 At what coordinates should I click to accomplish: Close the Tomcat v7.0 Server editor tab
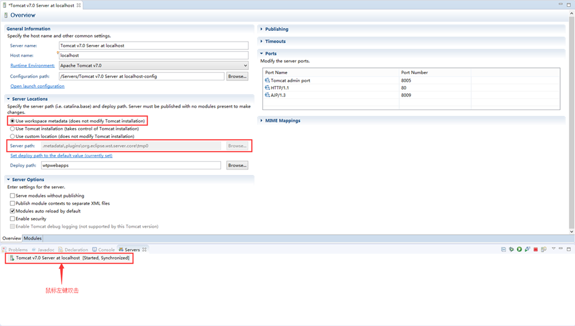click(79, 6)
